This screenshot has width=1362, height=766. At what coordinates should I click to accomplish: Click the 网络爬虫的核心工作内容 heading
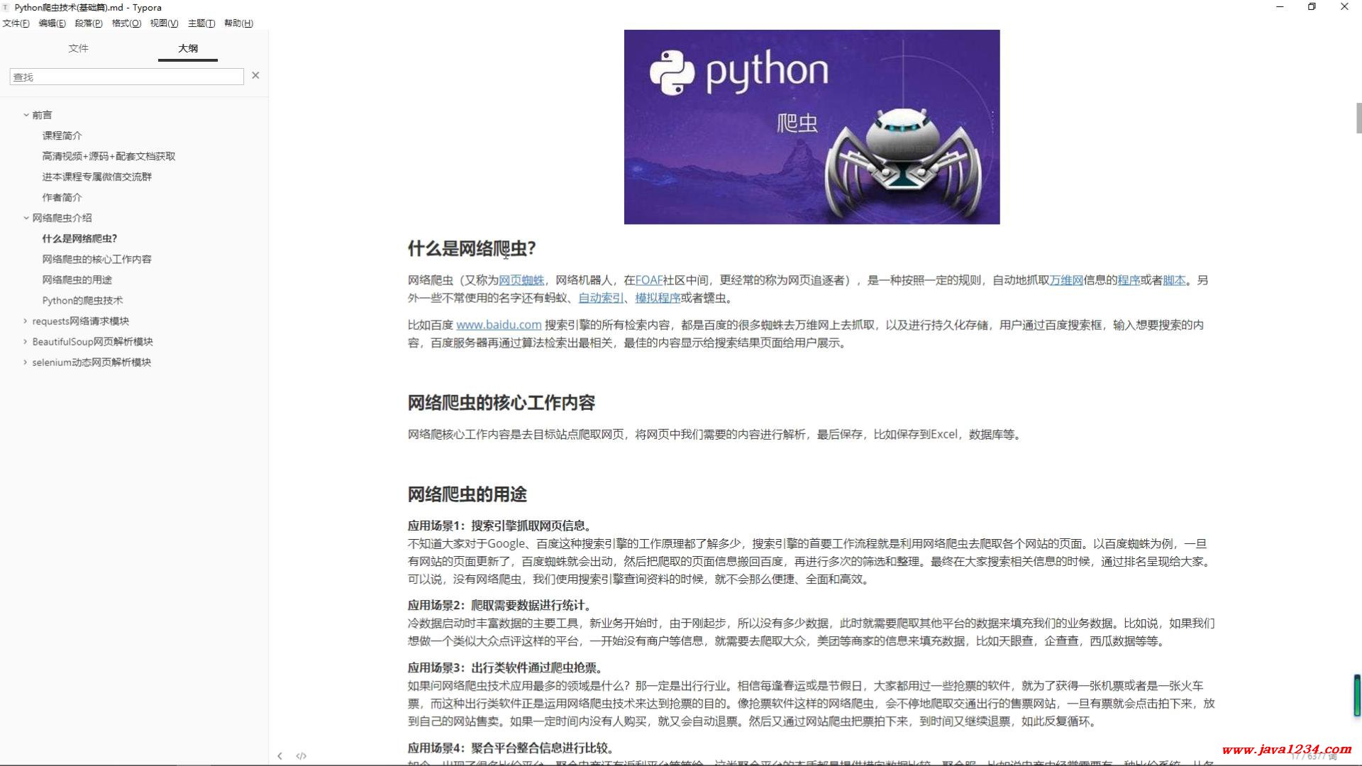click(x=502, y=403)
